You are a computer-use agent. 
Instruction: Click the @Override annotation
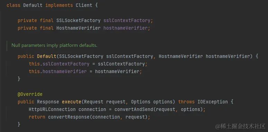click(x=30, y=94)
